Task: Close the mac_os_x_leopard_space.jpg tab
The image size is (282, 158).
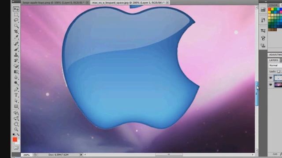Action: click(167, 3)
